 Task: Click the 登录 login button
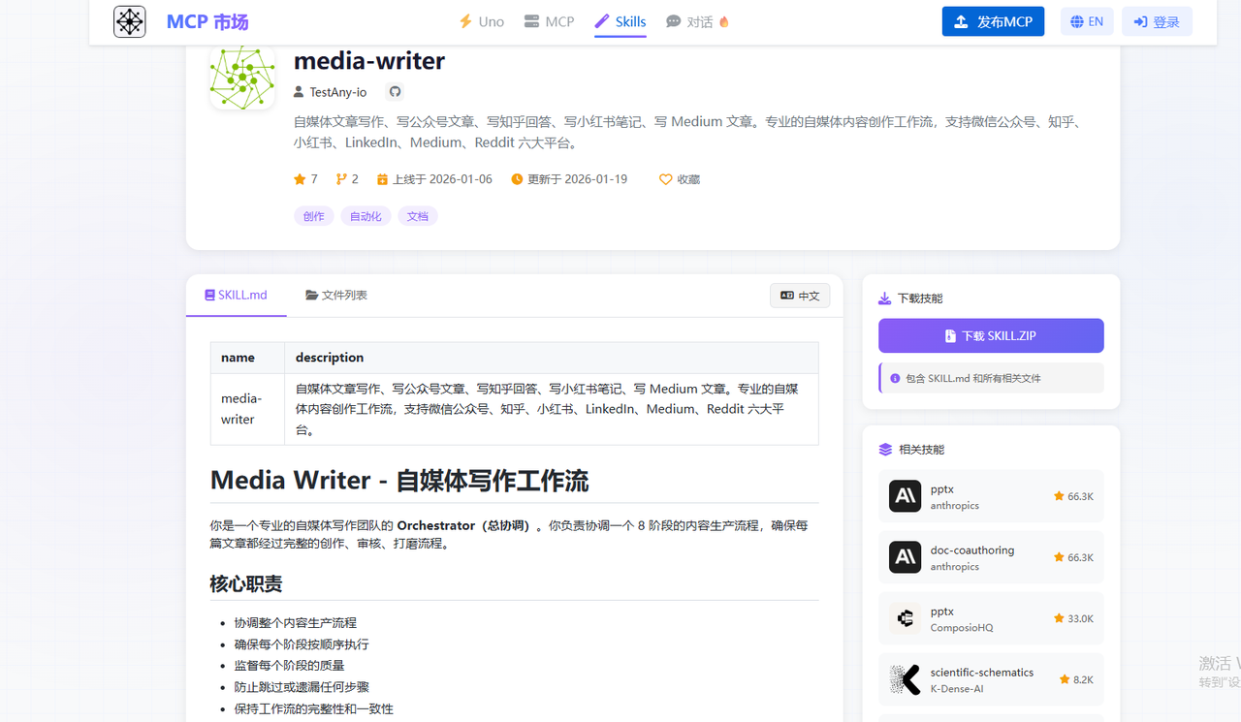click(x=1157, y=21)
